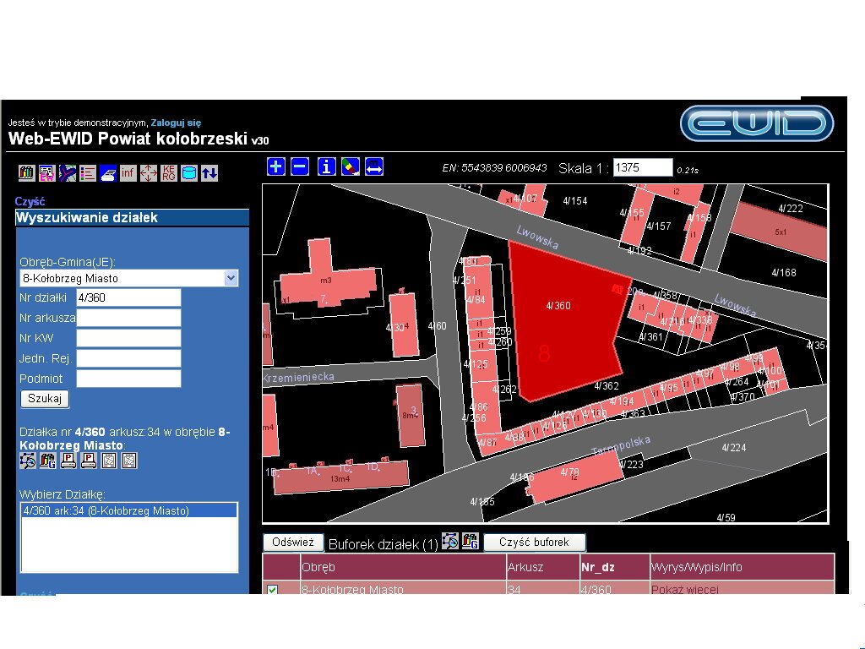The height and width of the screenshot is (649, 865).
Task: Click parcel label 4/59 on the map
Action: pyautogui.click(x=726, y=518)
